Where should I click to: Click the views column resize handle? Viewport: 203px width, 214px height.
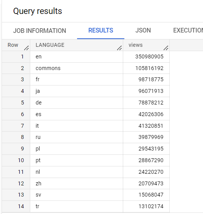166,48
